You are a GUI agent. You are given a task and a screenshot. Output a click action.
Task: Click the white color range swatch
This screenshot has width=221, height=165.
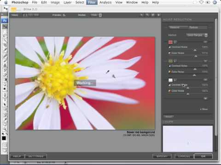coord(170,80)
